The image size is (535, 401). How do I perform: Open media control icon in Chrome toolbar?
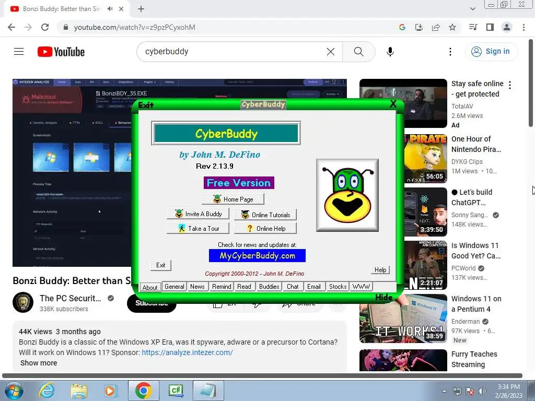click(x=473, y=27)
